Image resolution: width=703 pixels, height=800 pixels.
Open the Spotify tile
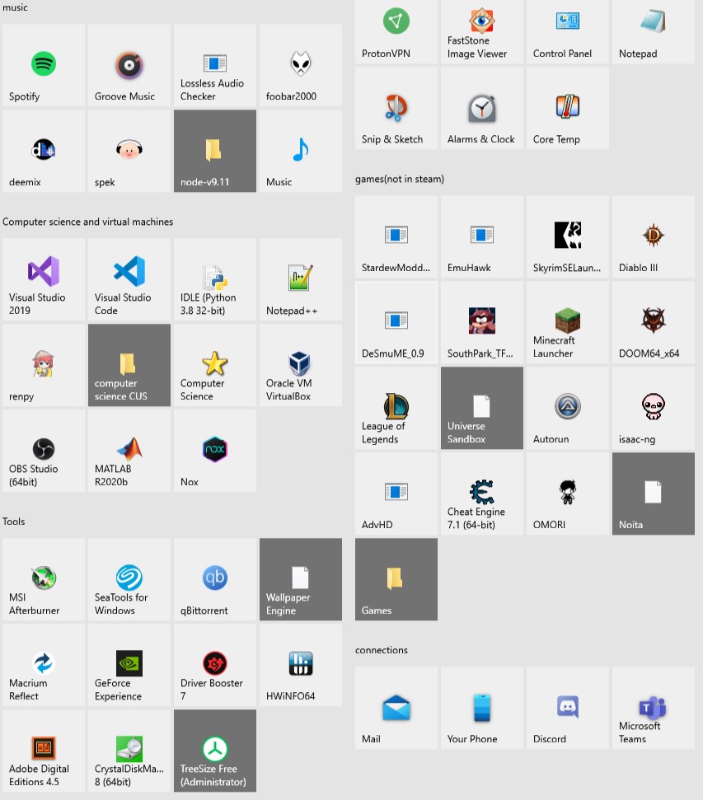44,65
